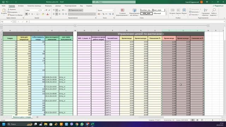
Task: Apply the title_text cell style
Action: (x=147, y=13)
